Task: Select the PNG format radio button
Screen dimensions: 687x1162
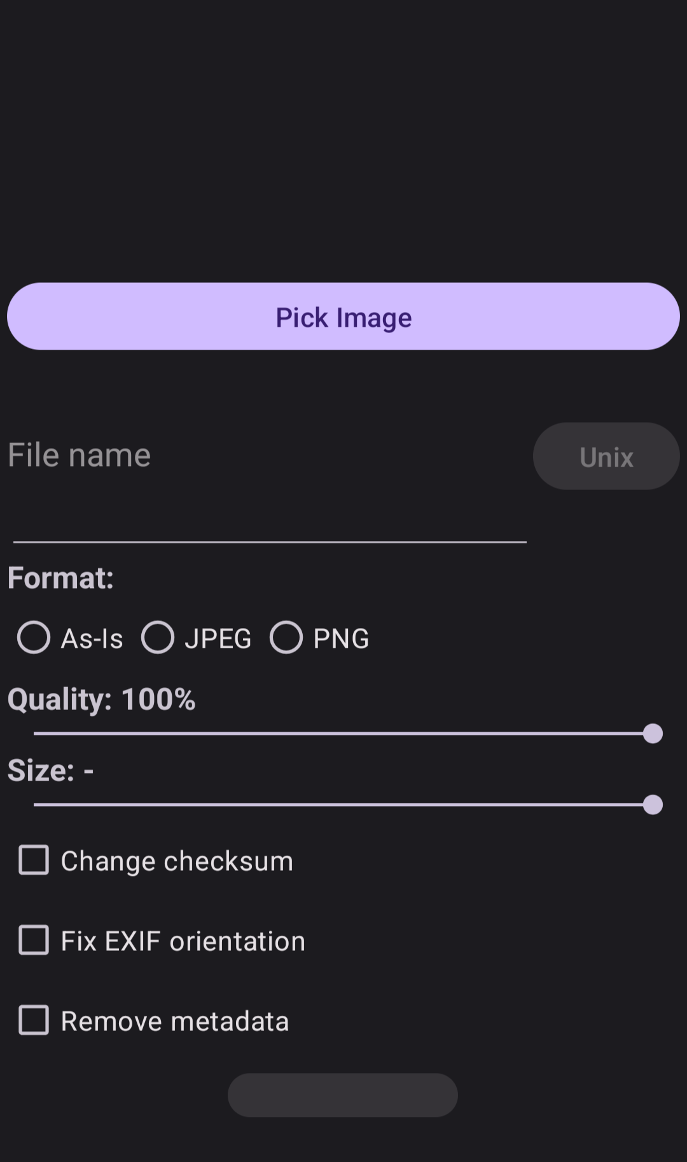Action: (286, 638)
